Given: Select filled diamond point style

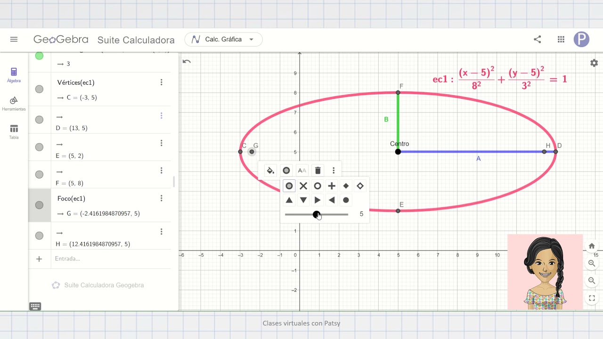Looking at the screenshot, I should (x=346, y=186).
